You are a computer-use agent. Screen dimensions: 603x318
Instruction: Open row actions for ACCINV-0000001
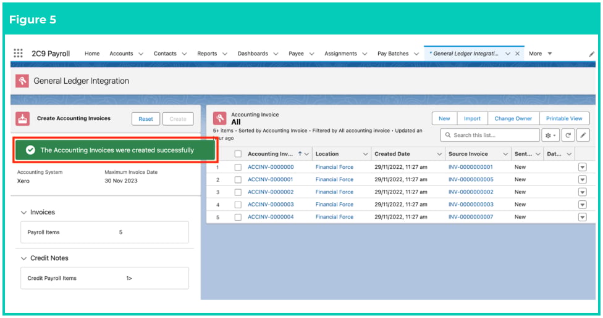(x=582, y=179)
